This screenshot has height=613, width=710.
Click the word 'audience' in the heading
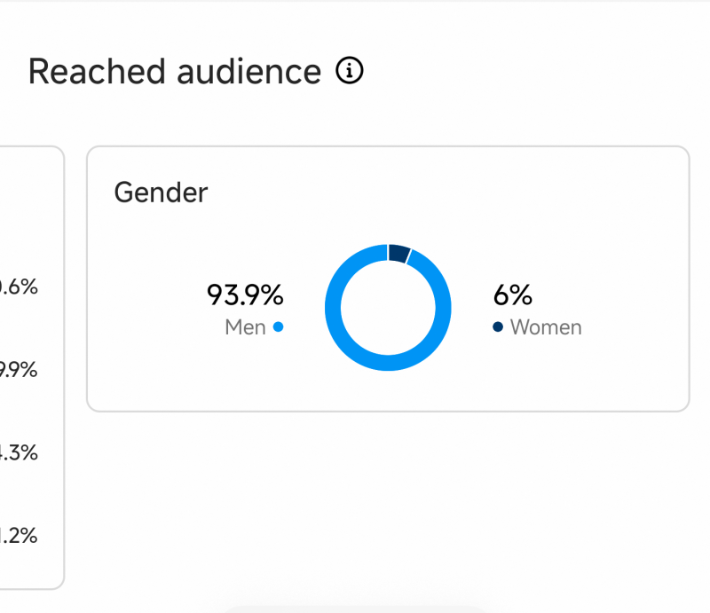(248, 71)
